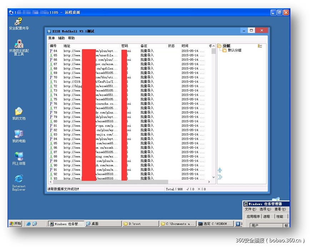Open the 安全配置向导 desktop icon
The image size is (310, 247).
(19, 22)
